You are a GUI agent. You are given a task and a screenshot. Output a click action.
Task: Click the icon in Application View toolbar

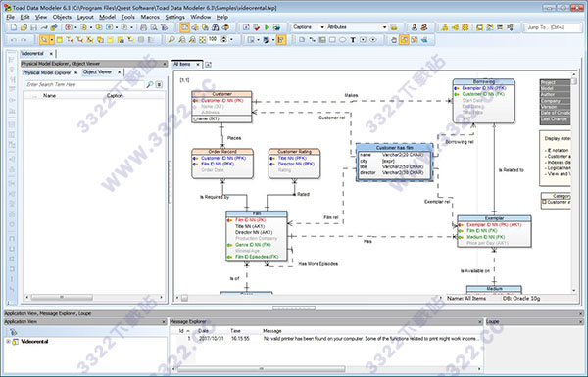click(13, 332)
